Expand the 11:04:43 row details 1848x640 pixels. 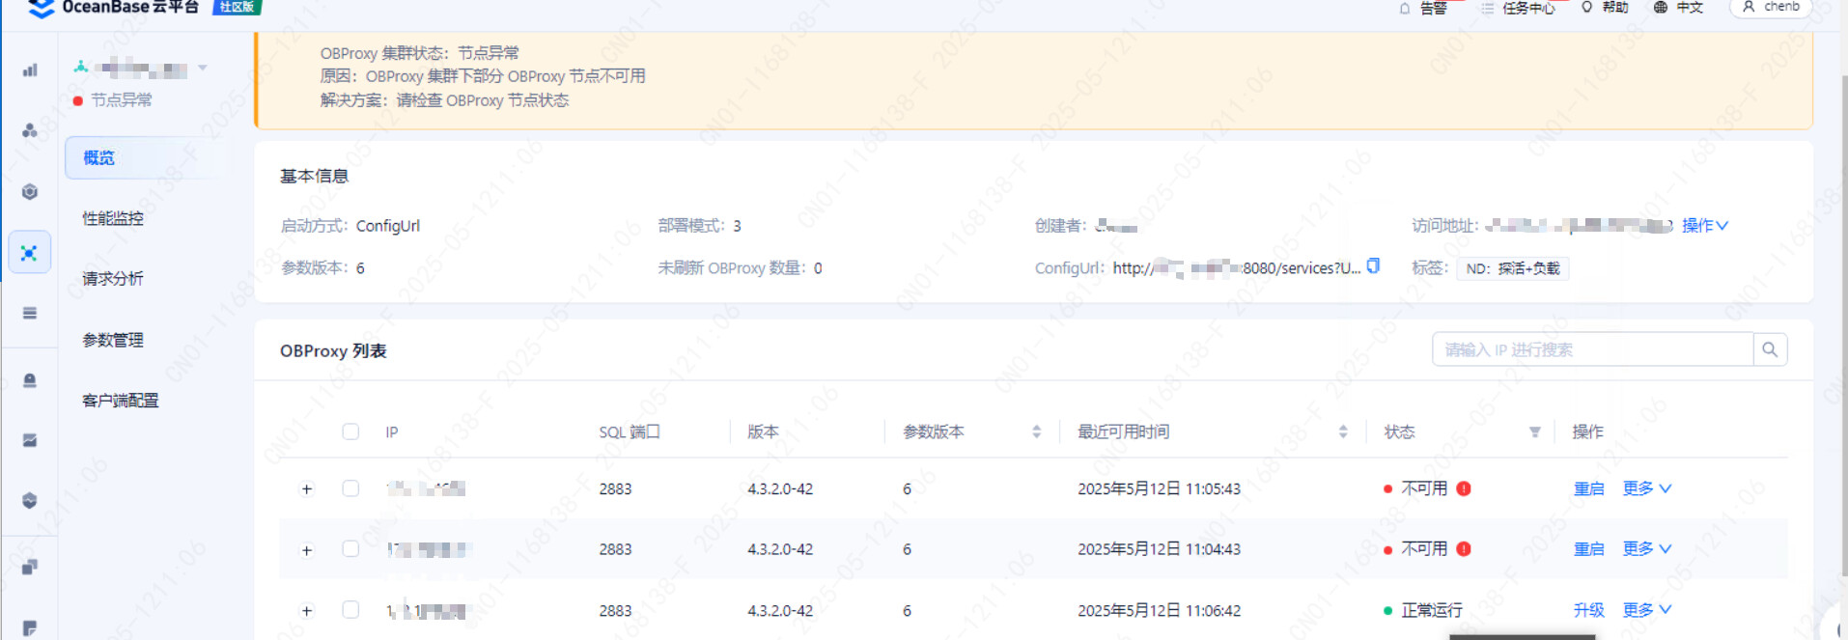click(x=307, y=550)
